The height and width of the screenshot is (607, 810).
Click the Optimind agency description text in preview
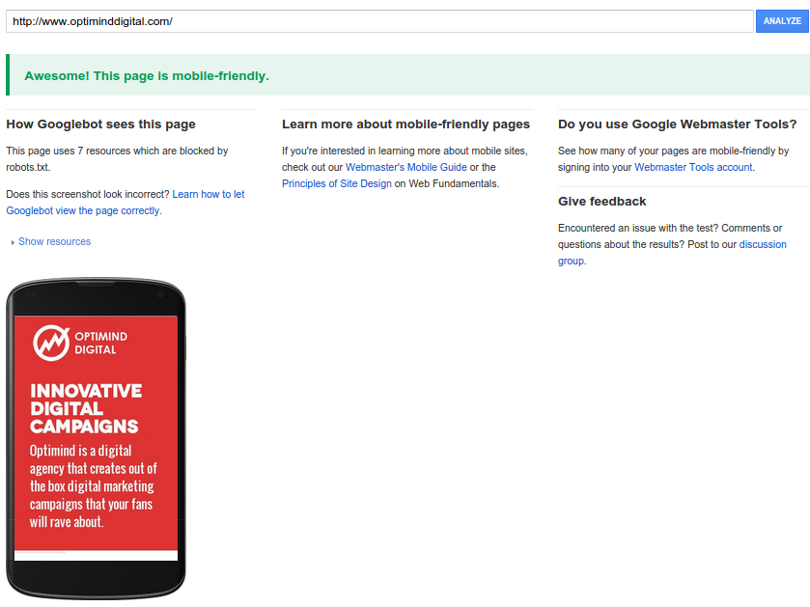coord(93,486)
